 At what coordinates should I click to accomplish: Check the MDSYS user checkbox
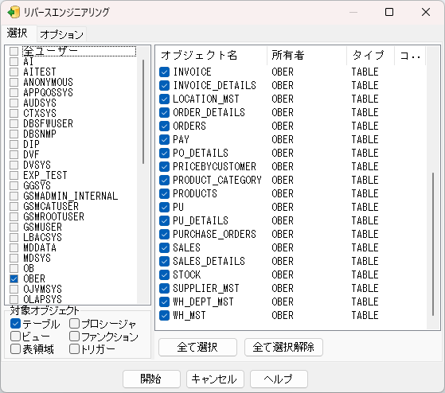tap(14, 258)
